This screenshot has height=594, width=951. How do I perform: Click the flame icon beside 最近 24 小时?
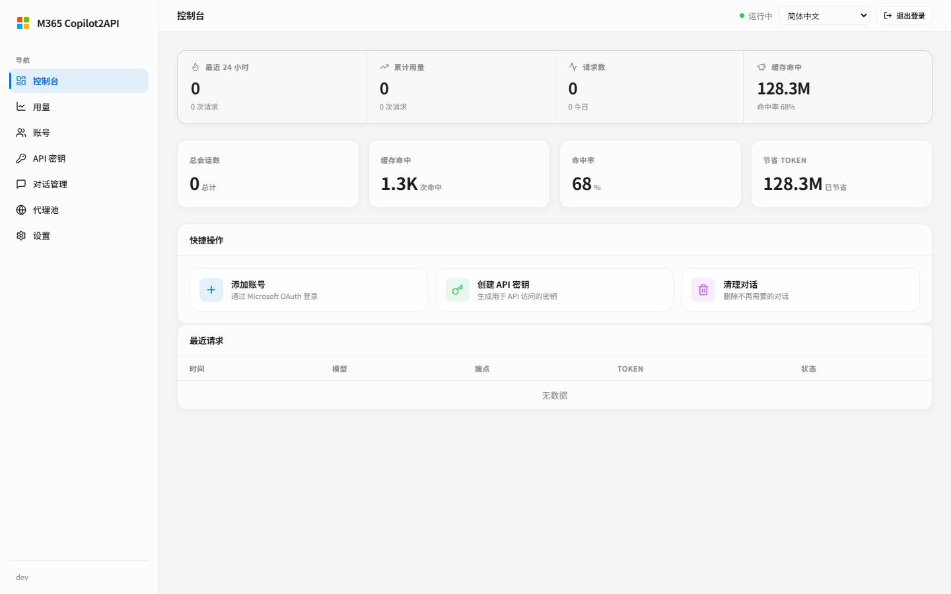195,67
